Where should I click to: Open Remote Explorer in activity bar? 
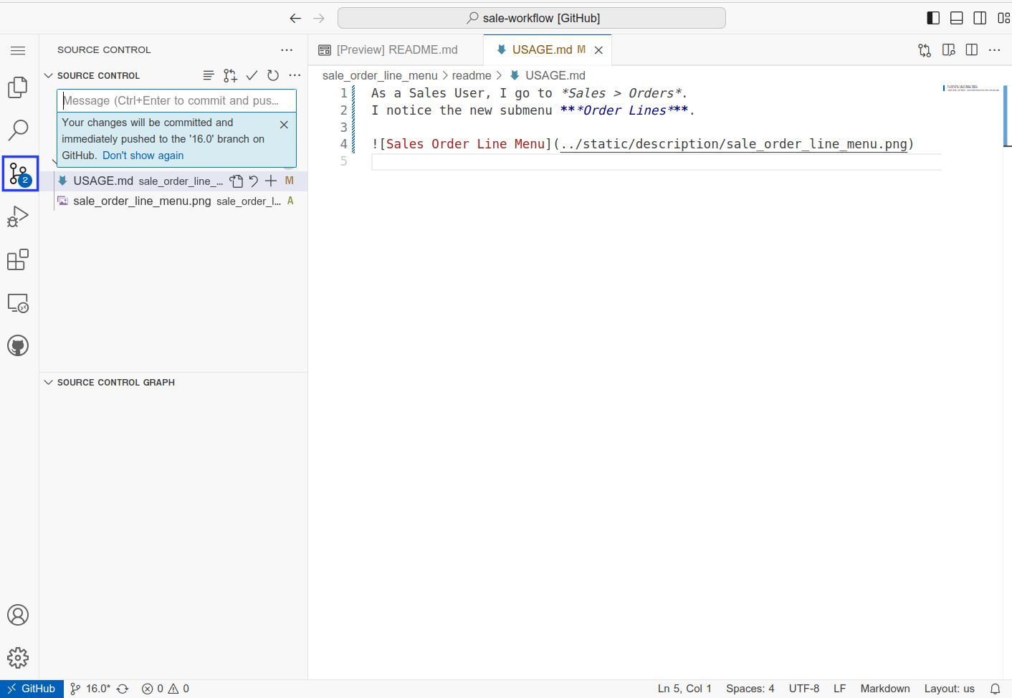[x=18, y=303]
